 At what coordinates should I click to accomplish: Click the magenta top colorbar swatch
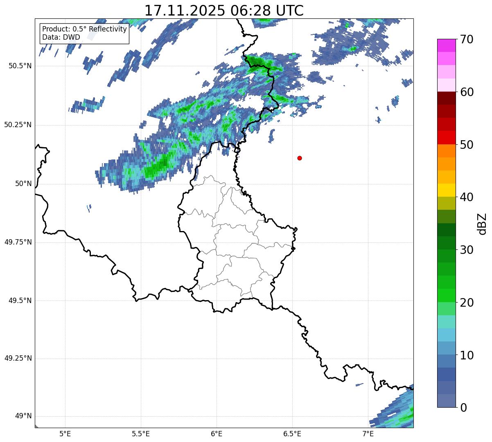pos(446,45)
